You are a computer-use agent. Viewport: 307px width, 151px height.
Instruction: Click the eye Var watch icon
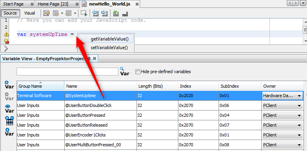pos(9,109)
